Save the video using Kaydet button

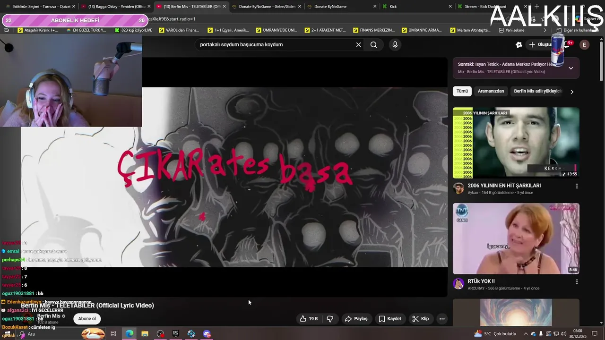tap(390, 319)
